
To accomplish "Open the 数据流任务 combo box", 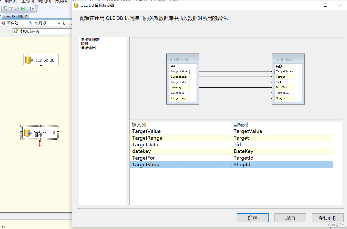I will coord(42,31).
